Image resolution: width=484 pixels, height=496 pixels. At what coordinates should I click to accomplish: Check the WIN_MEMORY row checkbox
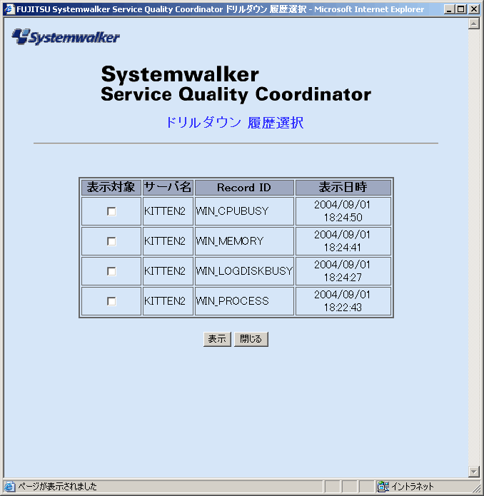tap(111, 241)
